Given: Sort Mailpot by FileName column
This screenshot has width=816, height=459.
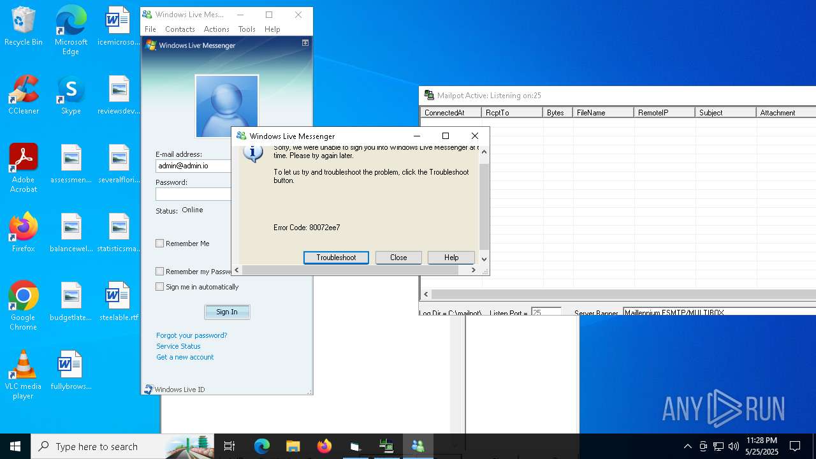Looking at the screenshot, I should pos(603,112).
